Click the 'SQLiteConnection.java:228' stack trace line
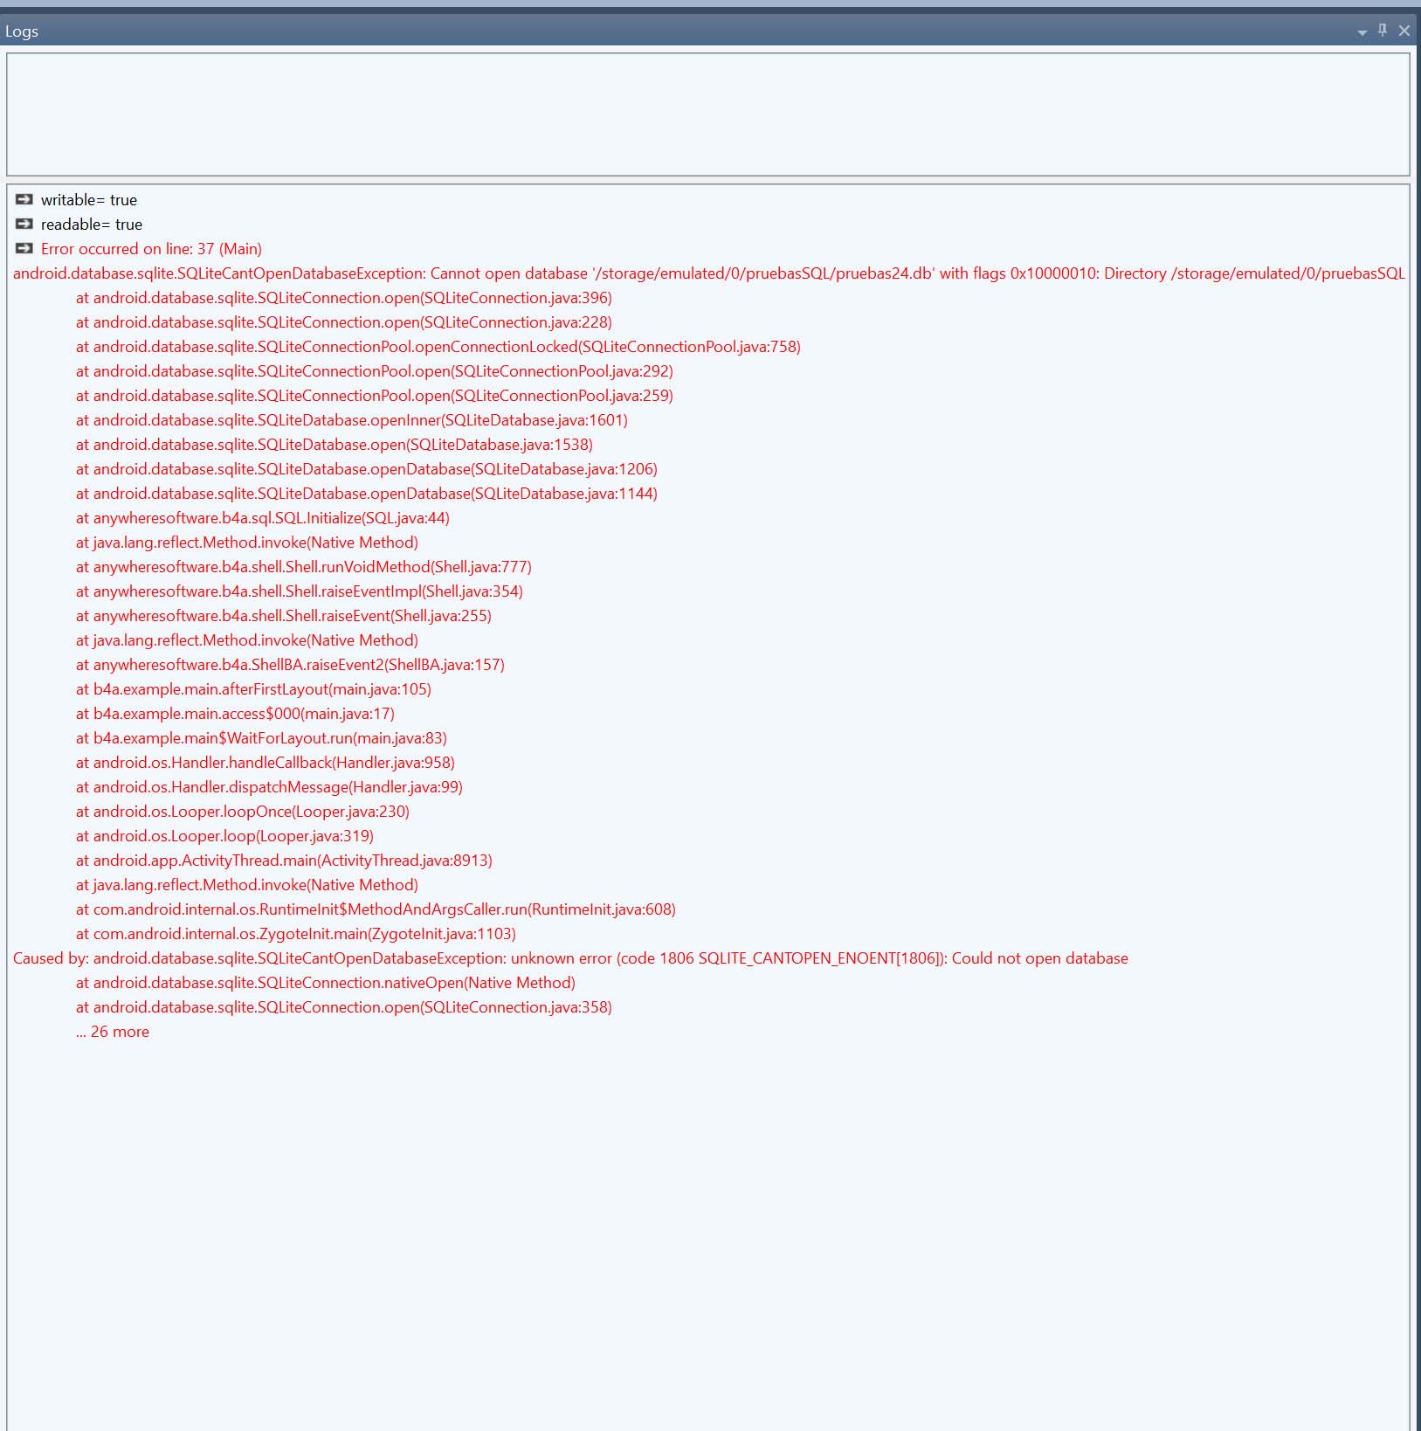Screen dimensions: 1421x1431 344,322
